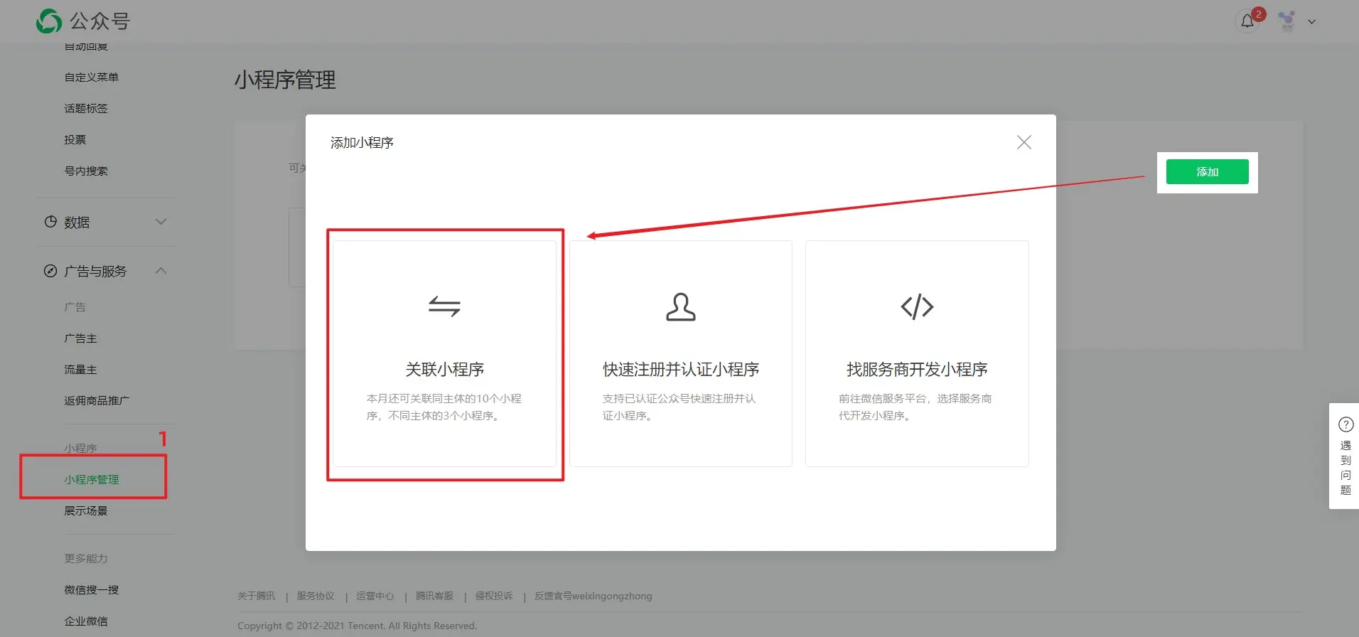Open the 服务协议 footer link
Viewport: 1359px width, 637px height.
(316, 596)
